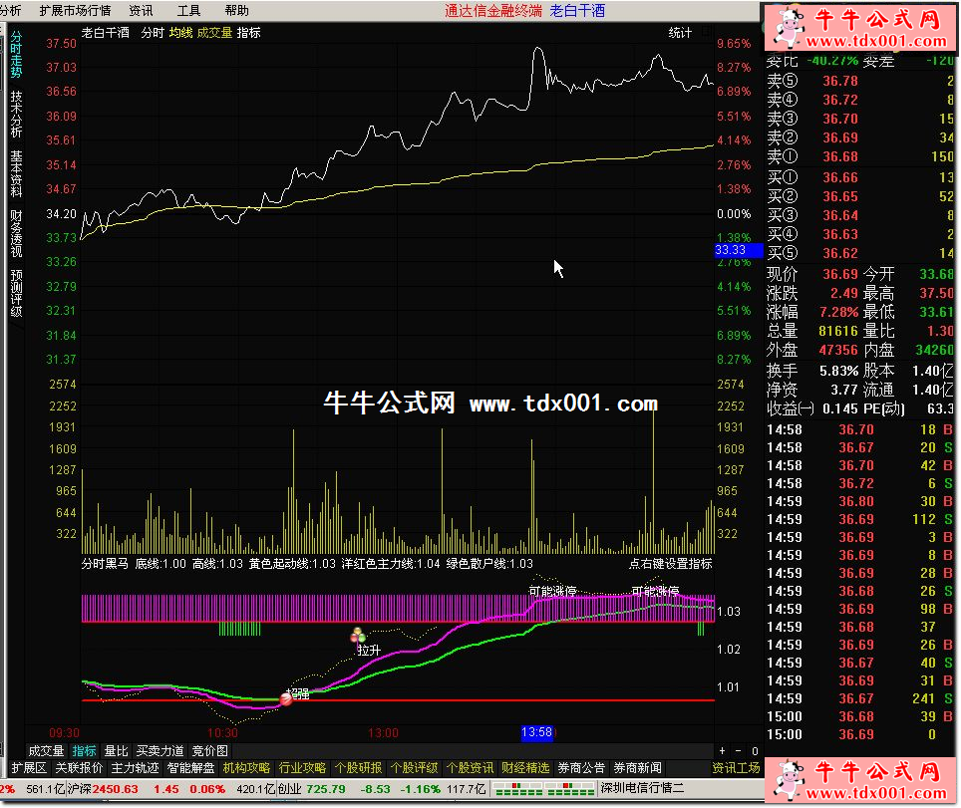This screenshot has width=961, height=808.
Task: Click the minus button to remove a sub-chart
Action: 738,750
